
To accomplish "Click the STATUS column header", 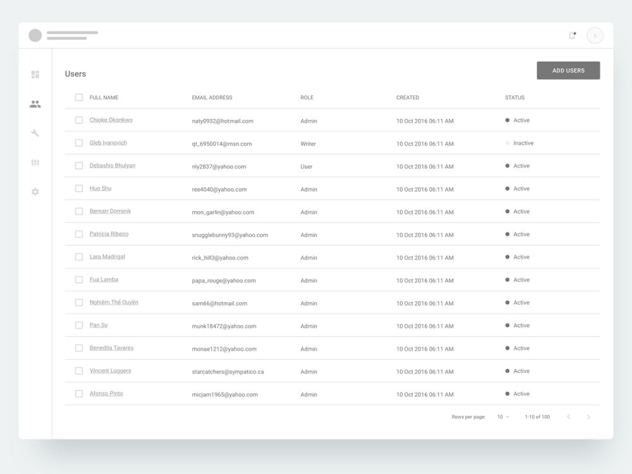I will click(x=514, y=97).
